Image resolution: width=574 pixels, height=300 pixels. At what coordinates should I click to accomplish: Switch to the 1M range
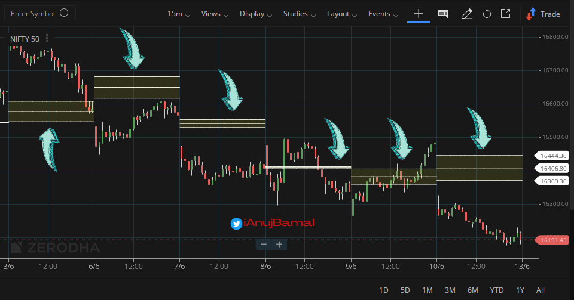[x=427, y=290]
